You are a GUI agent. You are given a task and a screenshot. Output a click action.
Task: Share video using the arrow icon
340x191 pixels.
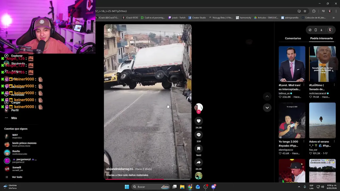[x=198, y=162]
